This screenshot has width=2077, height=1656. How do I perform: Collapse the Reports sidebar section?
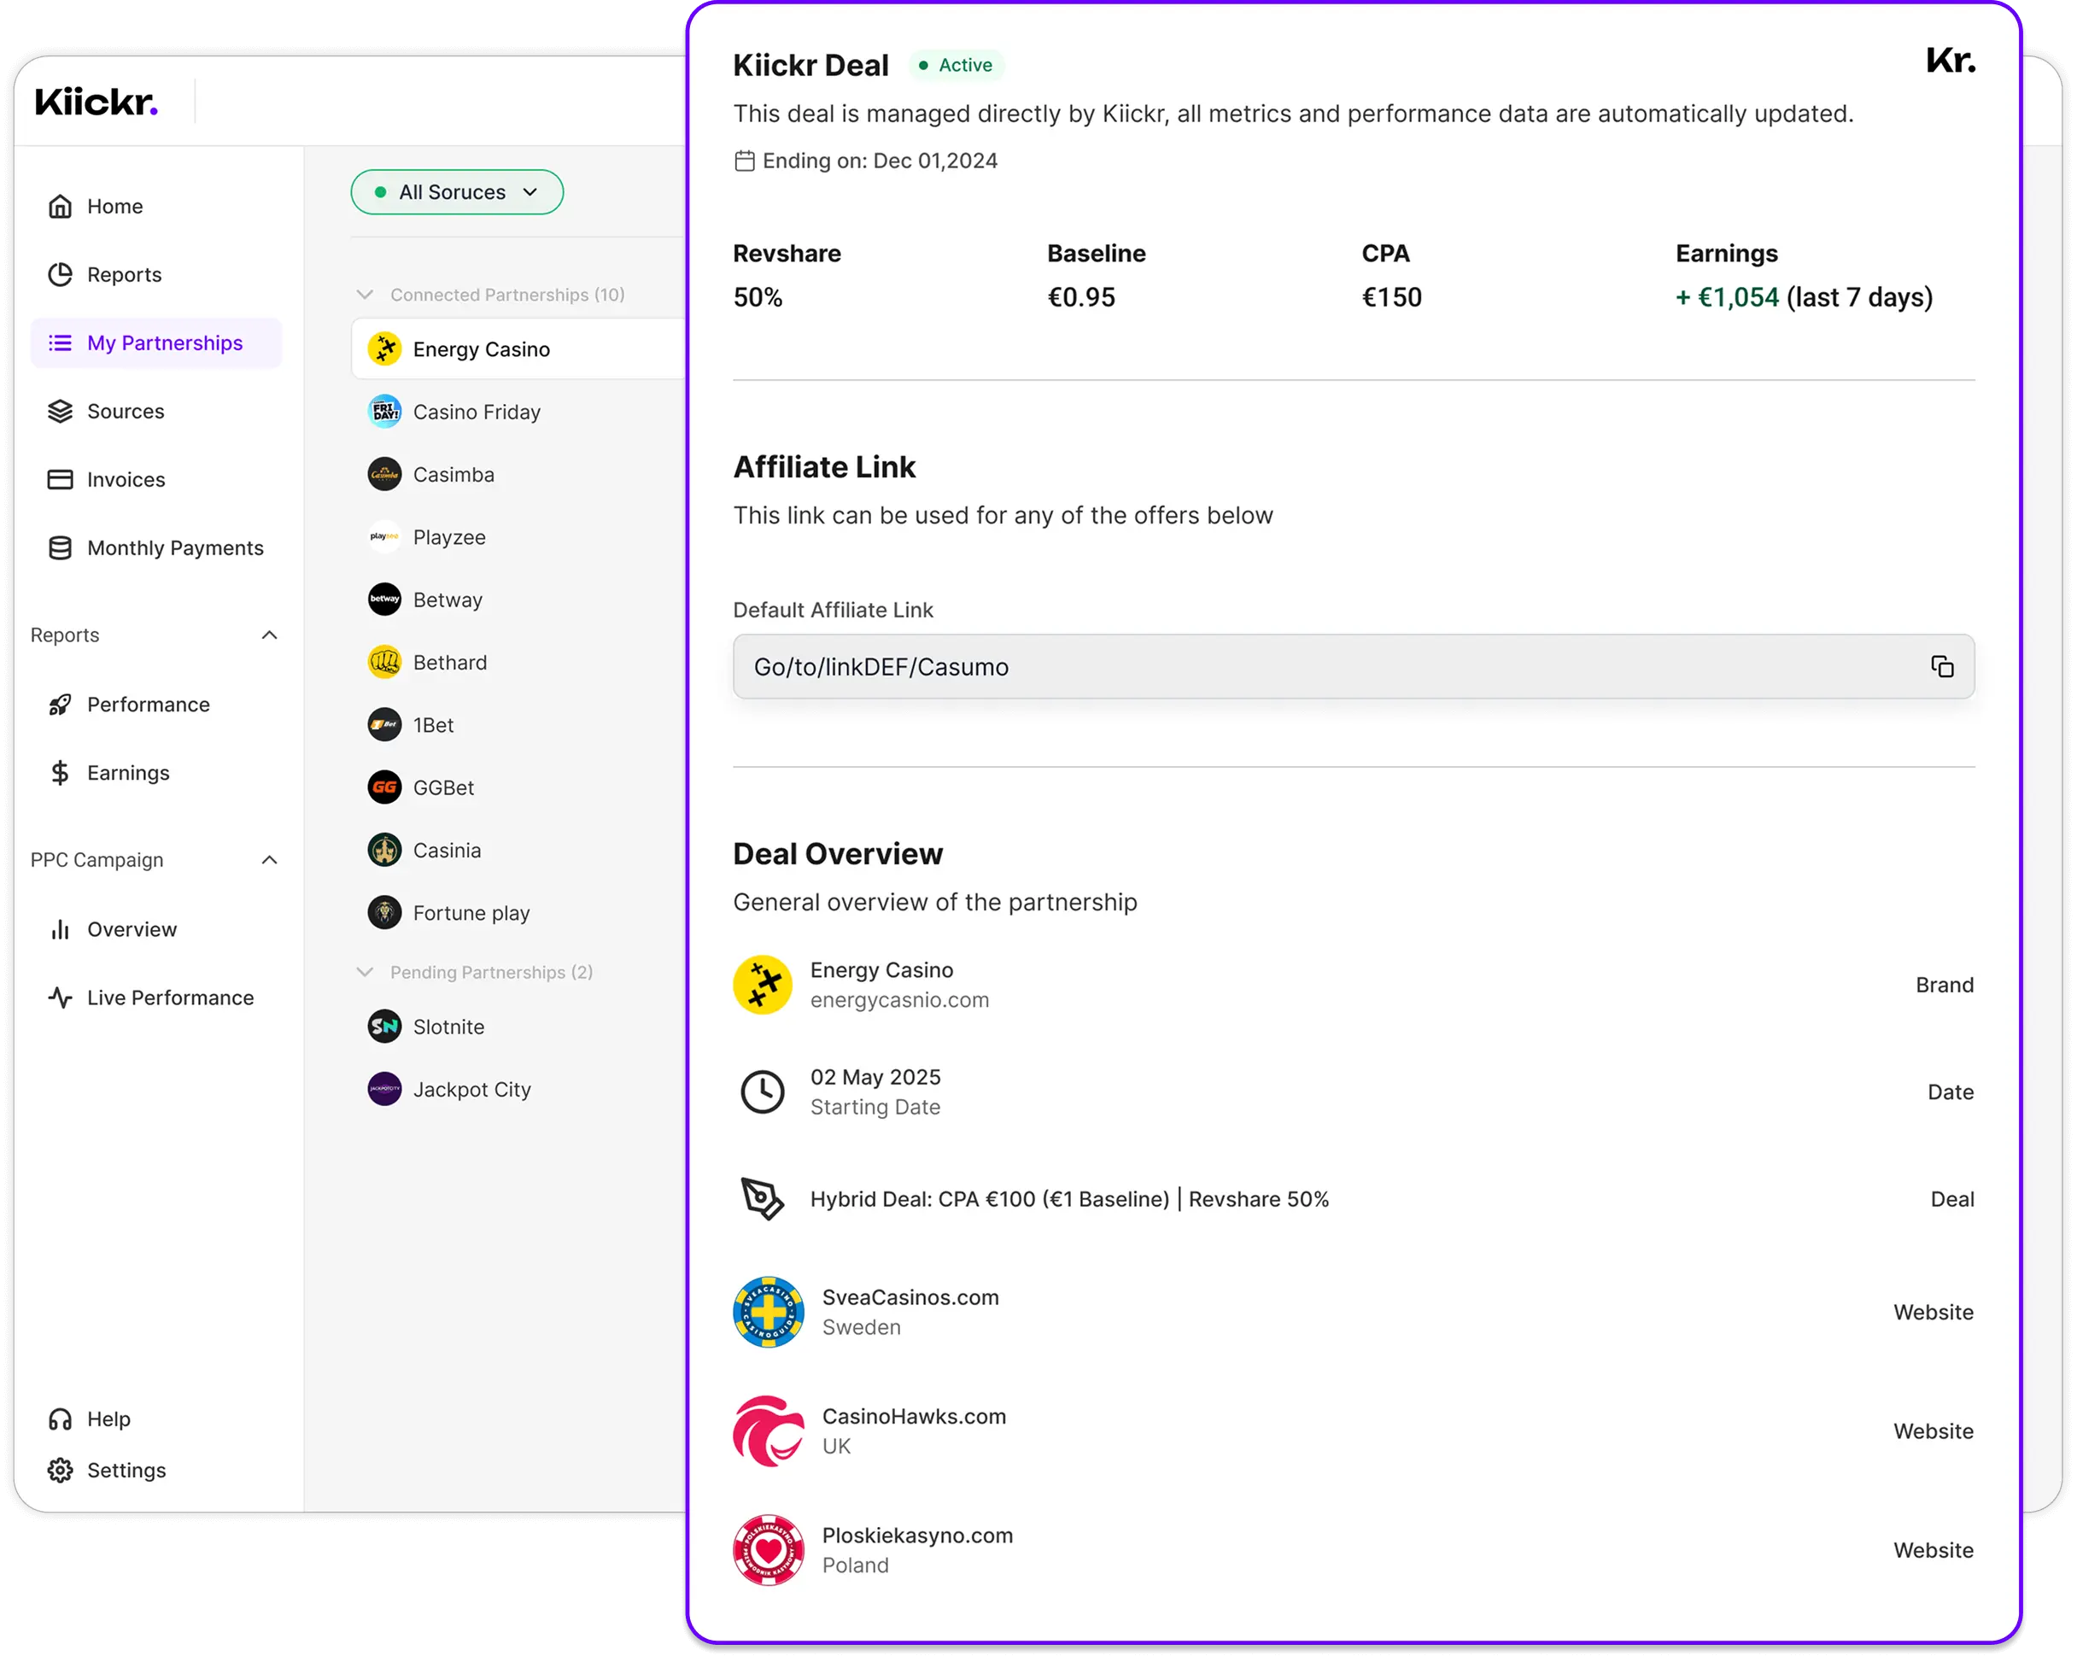pos(269,635)
